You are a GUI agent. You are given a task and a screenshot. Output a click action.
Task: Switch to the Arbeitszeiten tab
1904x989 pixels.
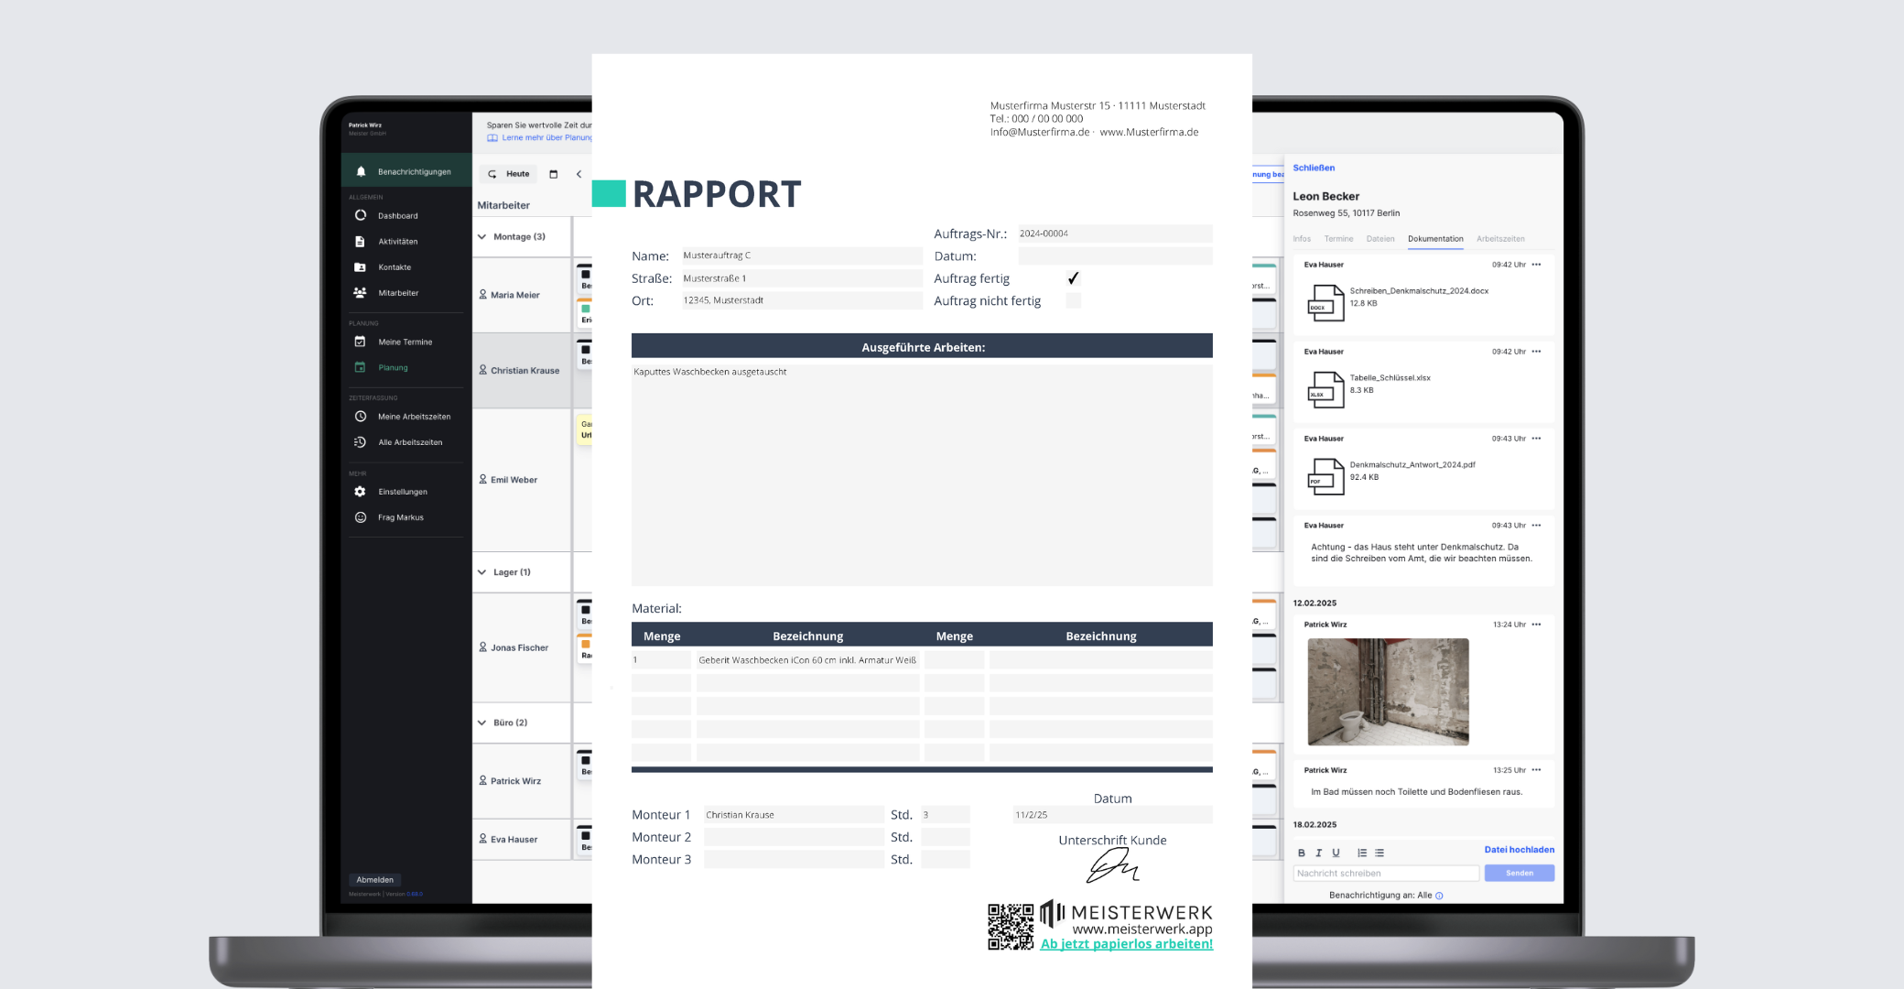point(1500,239)
